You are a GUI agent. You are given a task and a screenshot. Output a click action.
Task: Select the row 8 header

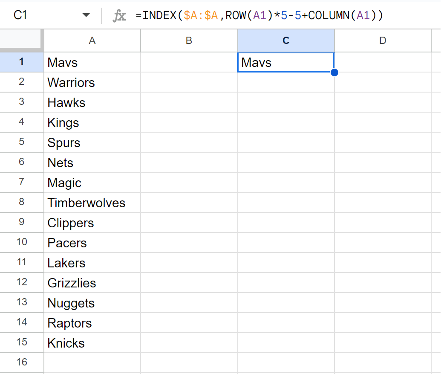22,202
